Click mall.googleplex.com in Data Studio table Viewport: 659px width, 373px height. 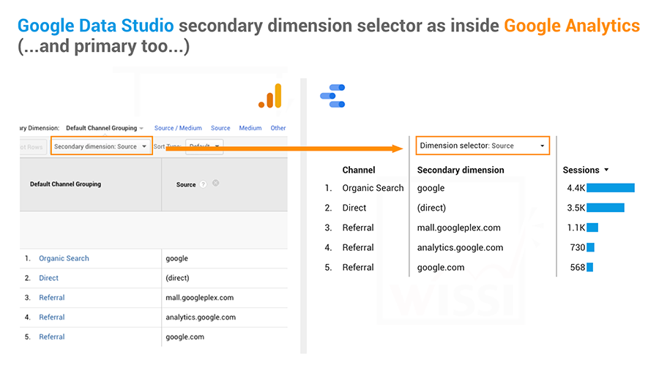click(x=458, y=228)
